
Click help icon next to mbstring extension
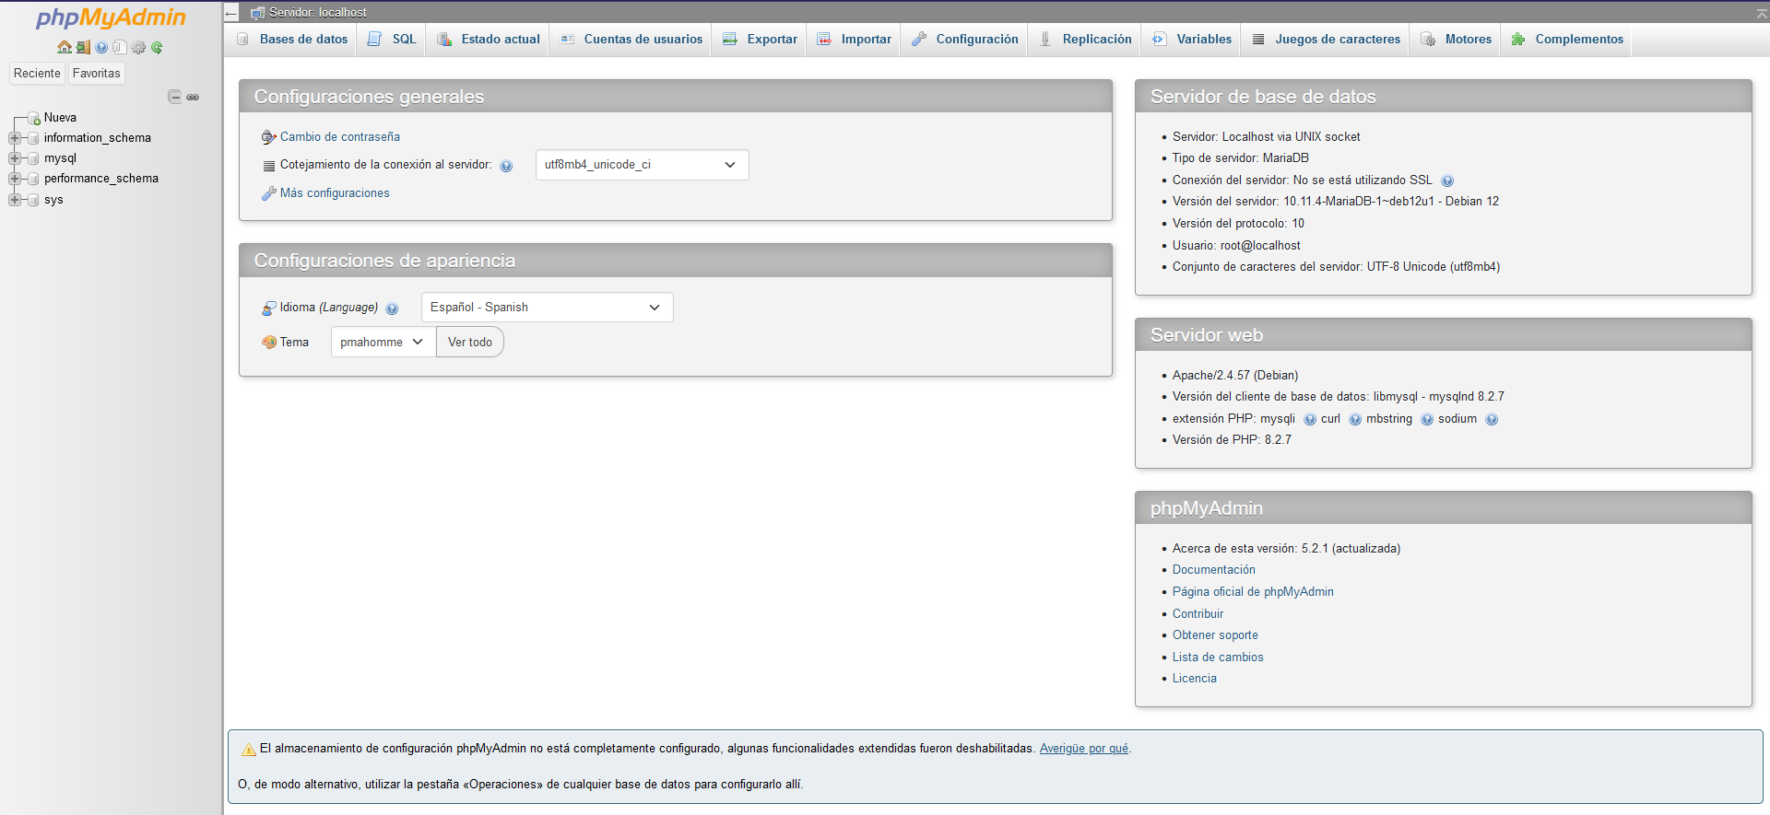(1427, 419)
